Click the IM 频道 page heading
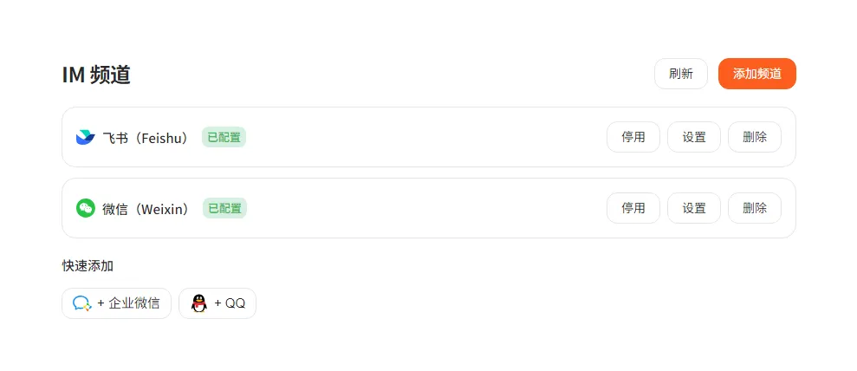Screen dimensions: 857x371 coord(96,75)
